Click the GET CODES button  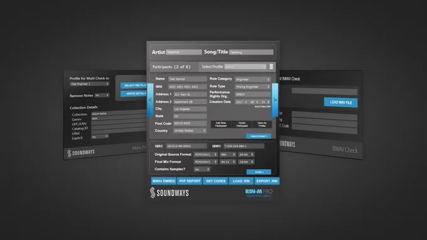coord(215,181)
